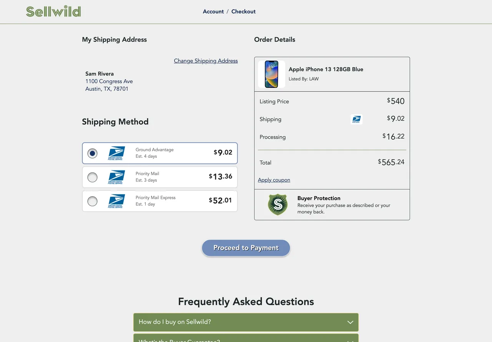492x342 pixels.
Task: Expand the 'How do I buy on Sellwild?' chevron
Action: (x=350, y=322)
